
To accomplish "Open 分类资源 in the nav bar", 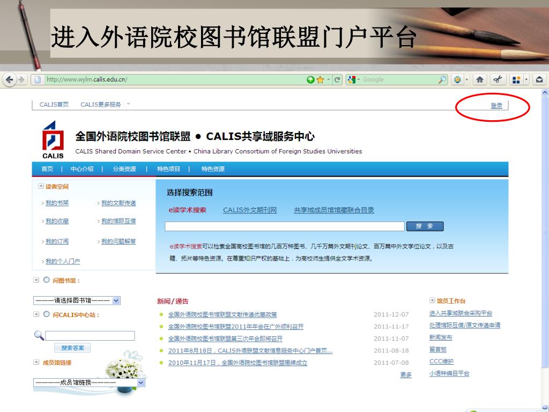I will coord(124,169).
